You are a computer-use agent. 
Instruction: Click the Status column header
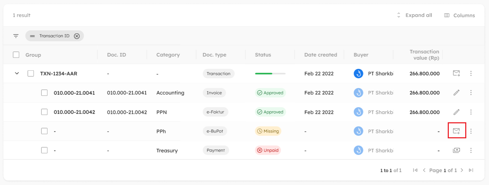click(263, 55)
